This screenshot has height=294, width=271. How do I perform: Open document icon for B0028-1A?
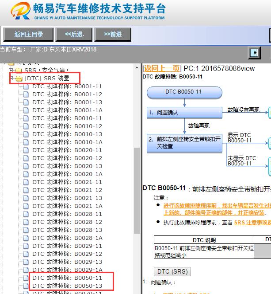click(26, 238)
